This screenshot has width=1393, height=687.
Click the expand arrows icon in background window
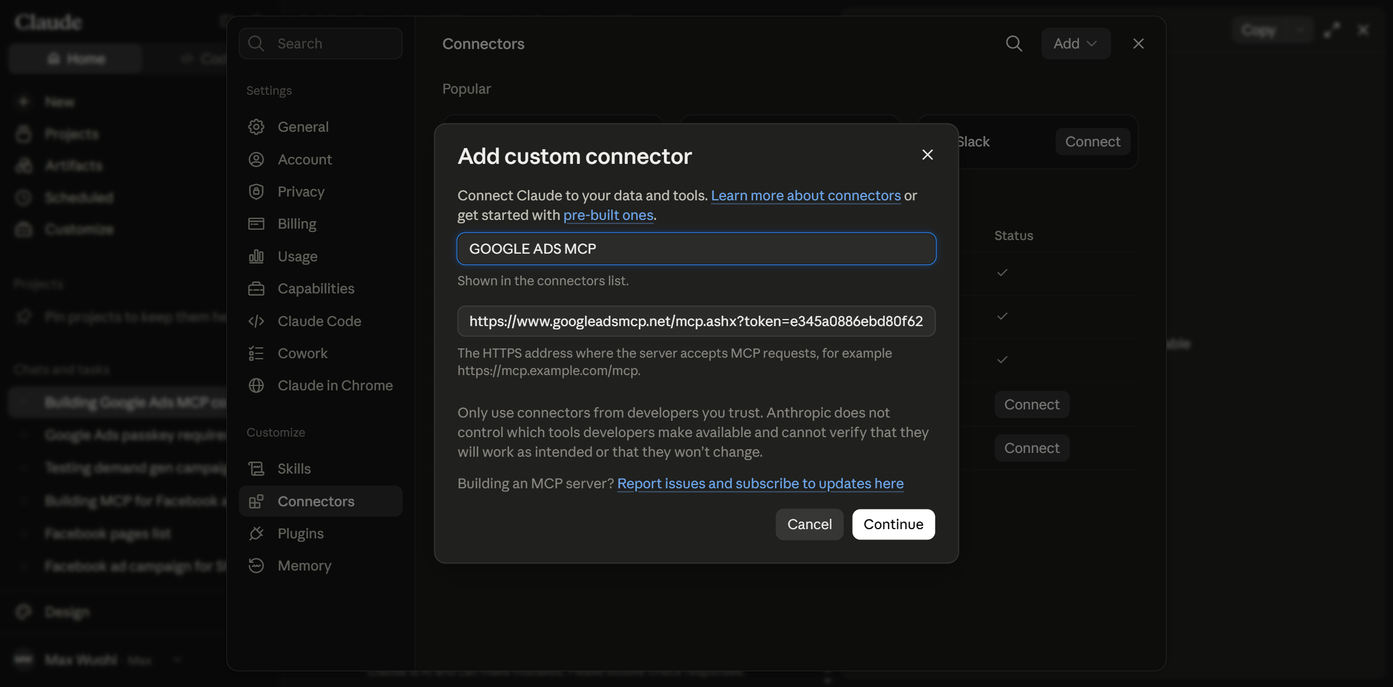(1332, 30)
